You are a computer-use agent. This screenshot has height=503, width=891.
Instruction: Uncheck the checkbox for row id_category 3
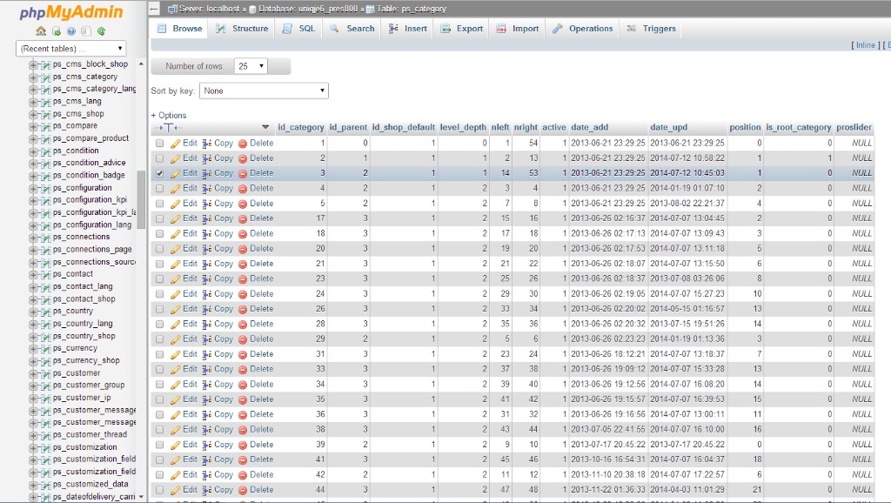click(x=159, y=173)
